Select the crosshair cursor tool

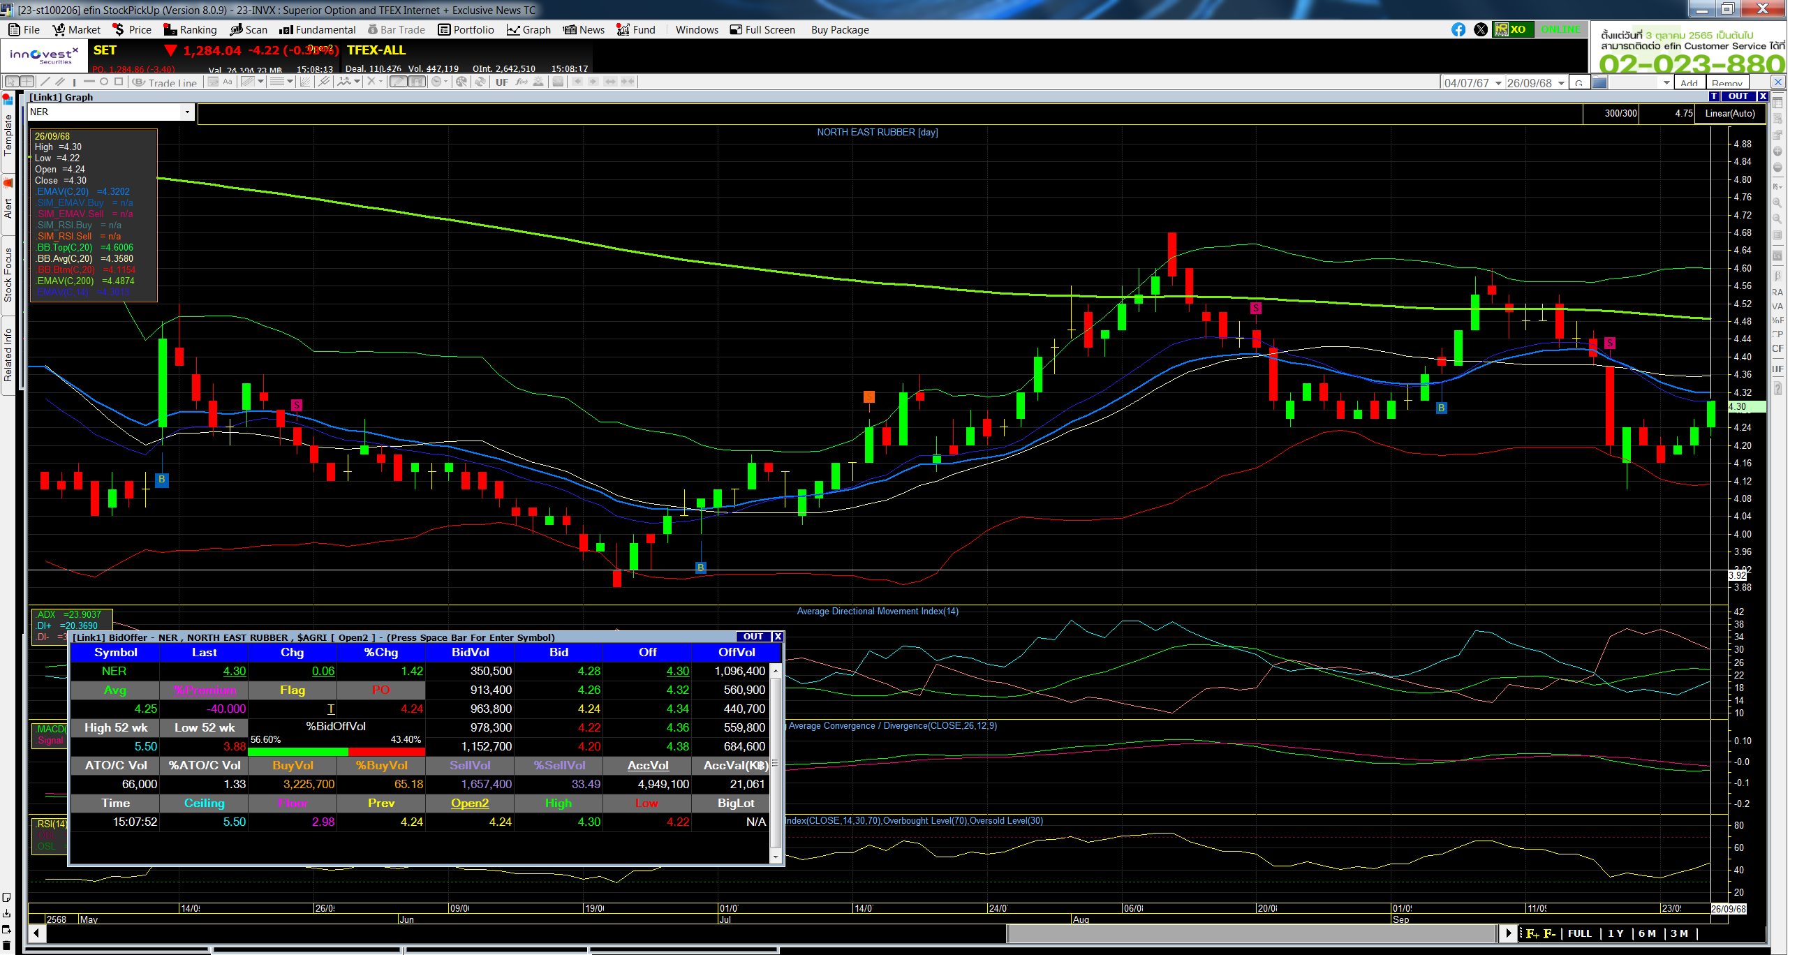[26, 82]
